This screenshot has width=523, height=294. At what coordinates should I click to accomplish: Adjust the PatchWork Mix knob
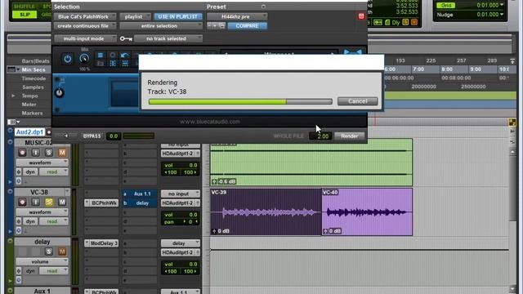84,59
